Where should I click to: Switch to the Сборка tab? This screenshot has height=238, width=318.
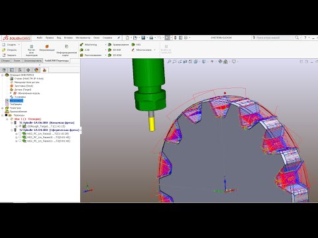[x=5, y=61]
